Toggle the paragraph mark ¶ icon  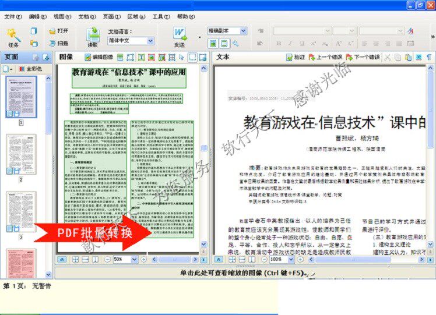point(429,57)
